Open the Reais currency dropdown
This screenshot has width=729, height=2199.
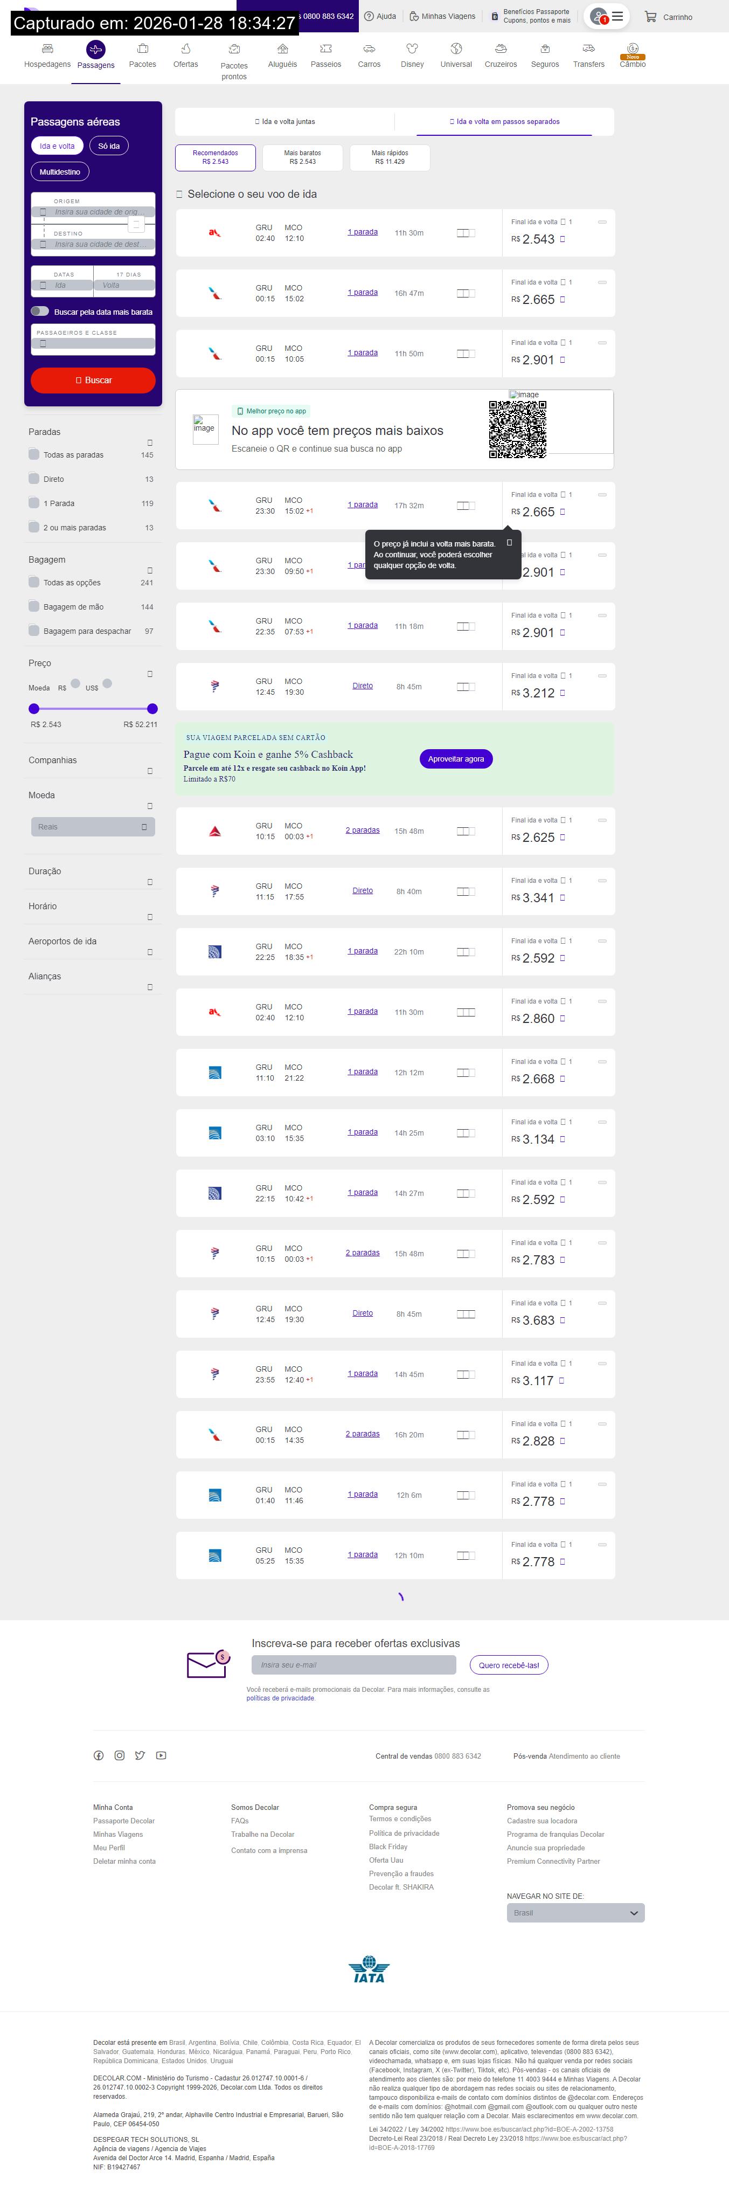pos(93,827)
